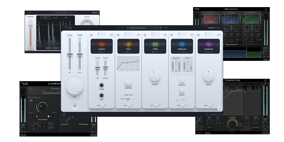This screenshot has height=142, width=284.
Task: Switch Clean module to previous type
Action: pyautogui.click(x=93, y=44)
